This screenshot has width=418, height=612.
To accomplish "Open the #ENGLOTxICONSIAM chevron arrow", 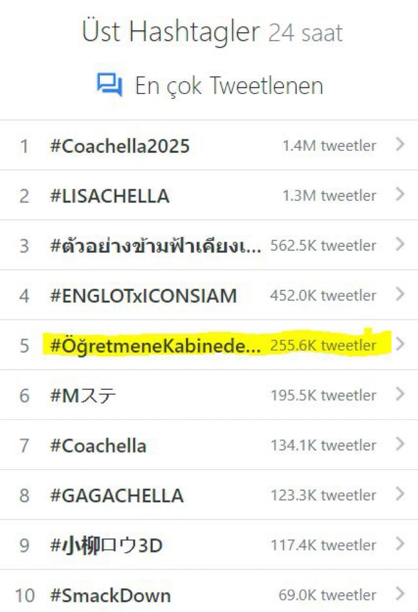I will tap(400, 294).
